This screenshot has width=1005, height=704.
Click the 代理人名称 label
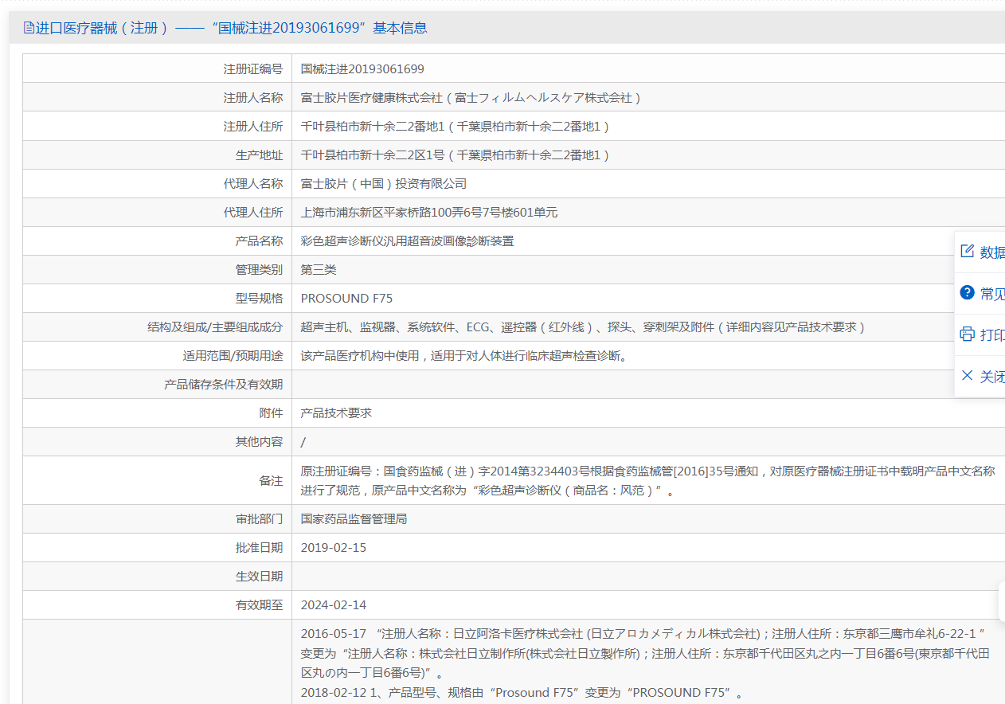[x=252, y=184]
